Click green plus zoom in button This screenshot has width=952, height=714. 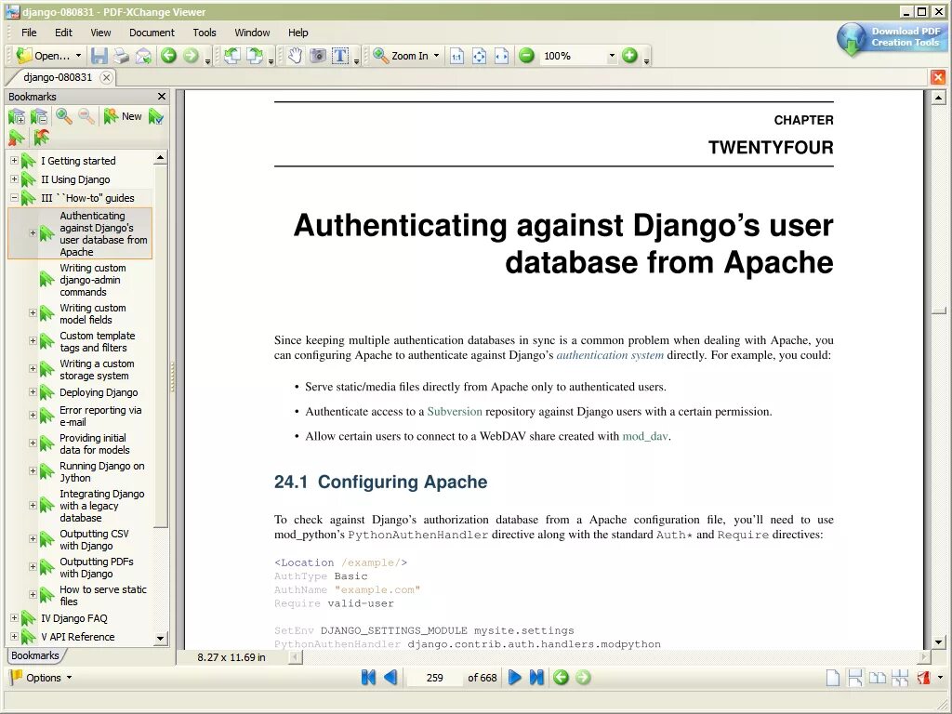(629, 56)
